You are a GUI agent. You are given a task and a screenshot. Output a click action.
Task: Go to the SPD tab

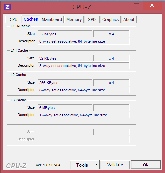pyautogui.click(x=92, y=19)
